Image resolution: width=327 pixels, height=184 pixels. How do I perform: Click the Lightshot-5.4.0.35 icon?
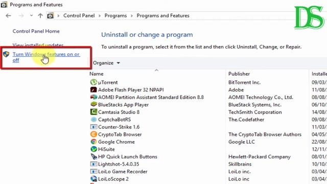pos(94,164)
